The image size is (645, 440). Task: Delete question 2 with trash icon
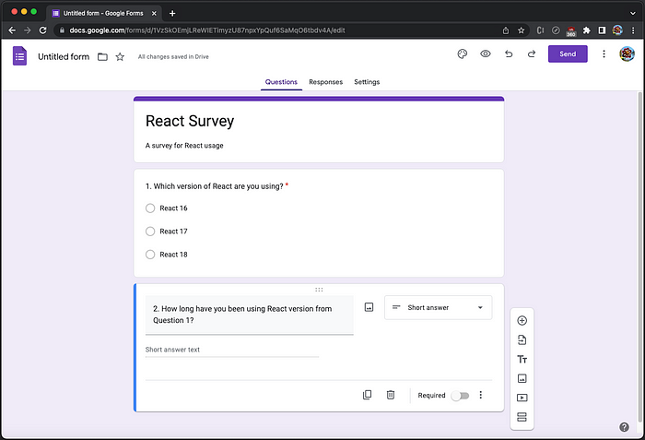[391, 395]
